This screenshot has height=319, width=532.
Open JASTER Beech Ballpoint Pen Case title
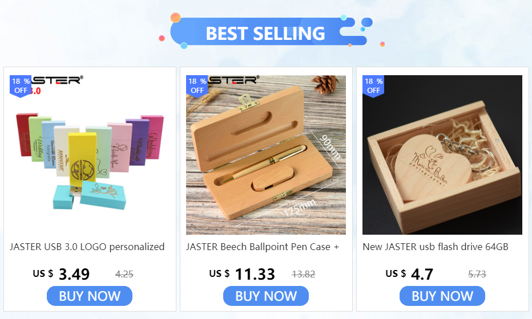tap(263, 247)
